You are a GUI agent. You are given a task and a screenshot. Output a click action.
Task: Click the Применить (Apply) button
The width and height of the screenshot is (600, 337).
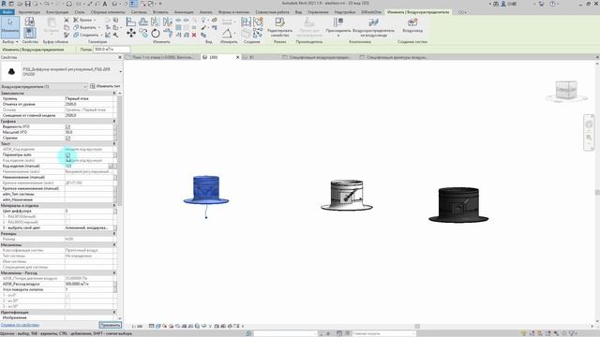click(111, 325)
